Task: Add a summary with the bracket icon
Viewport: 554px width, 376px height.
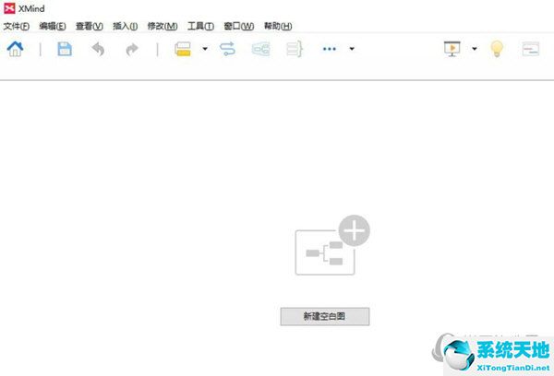Action: click(295, 49)
